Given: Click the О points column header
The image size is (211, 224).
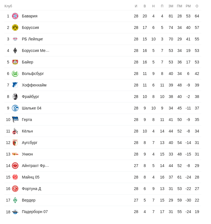Looking at the screenshot, I should pos(197,6).
